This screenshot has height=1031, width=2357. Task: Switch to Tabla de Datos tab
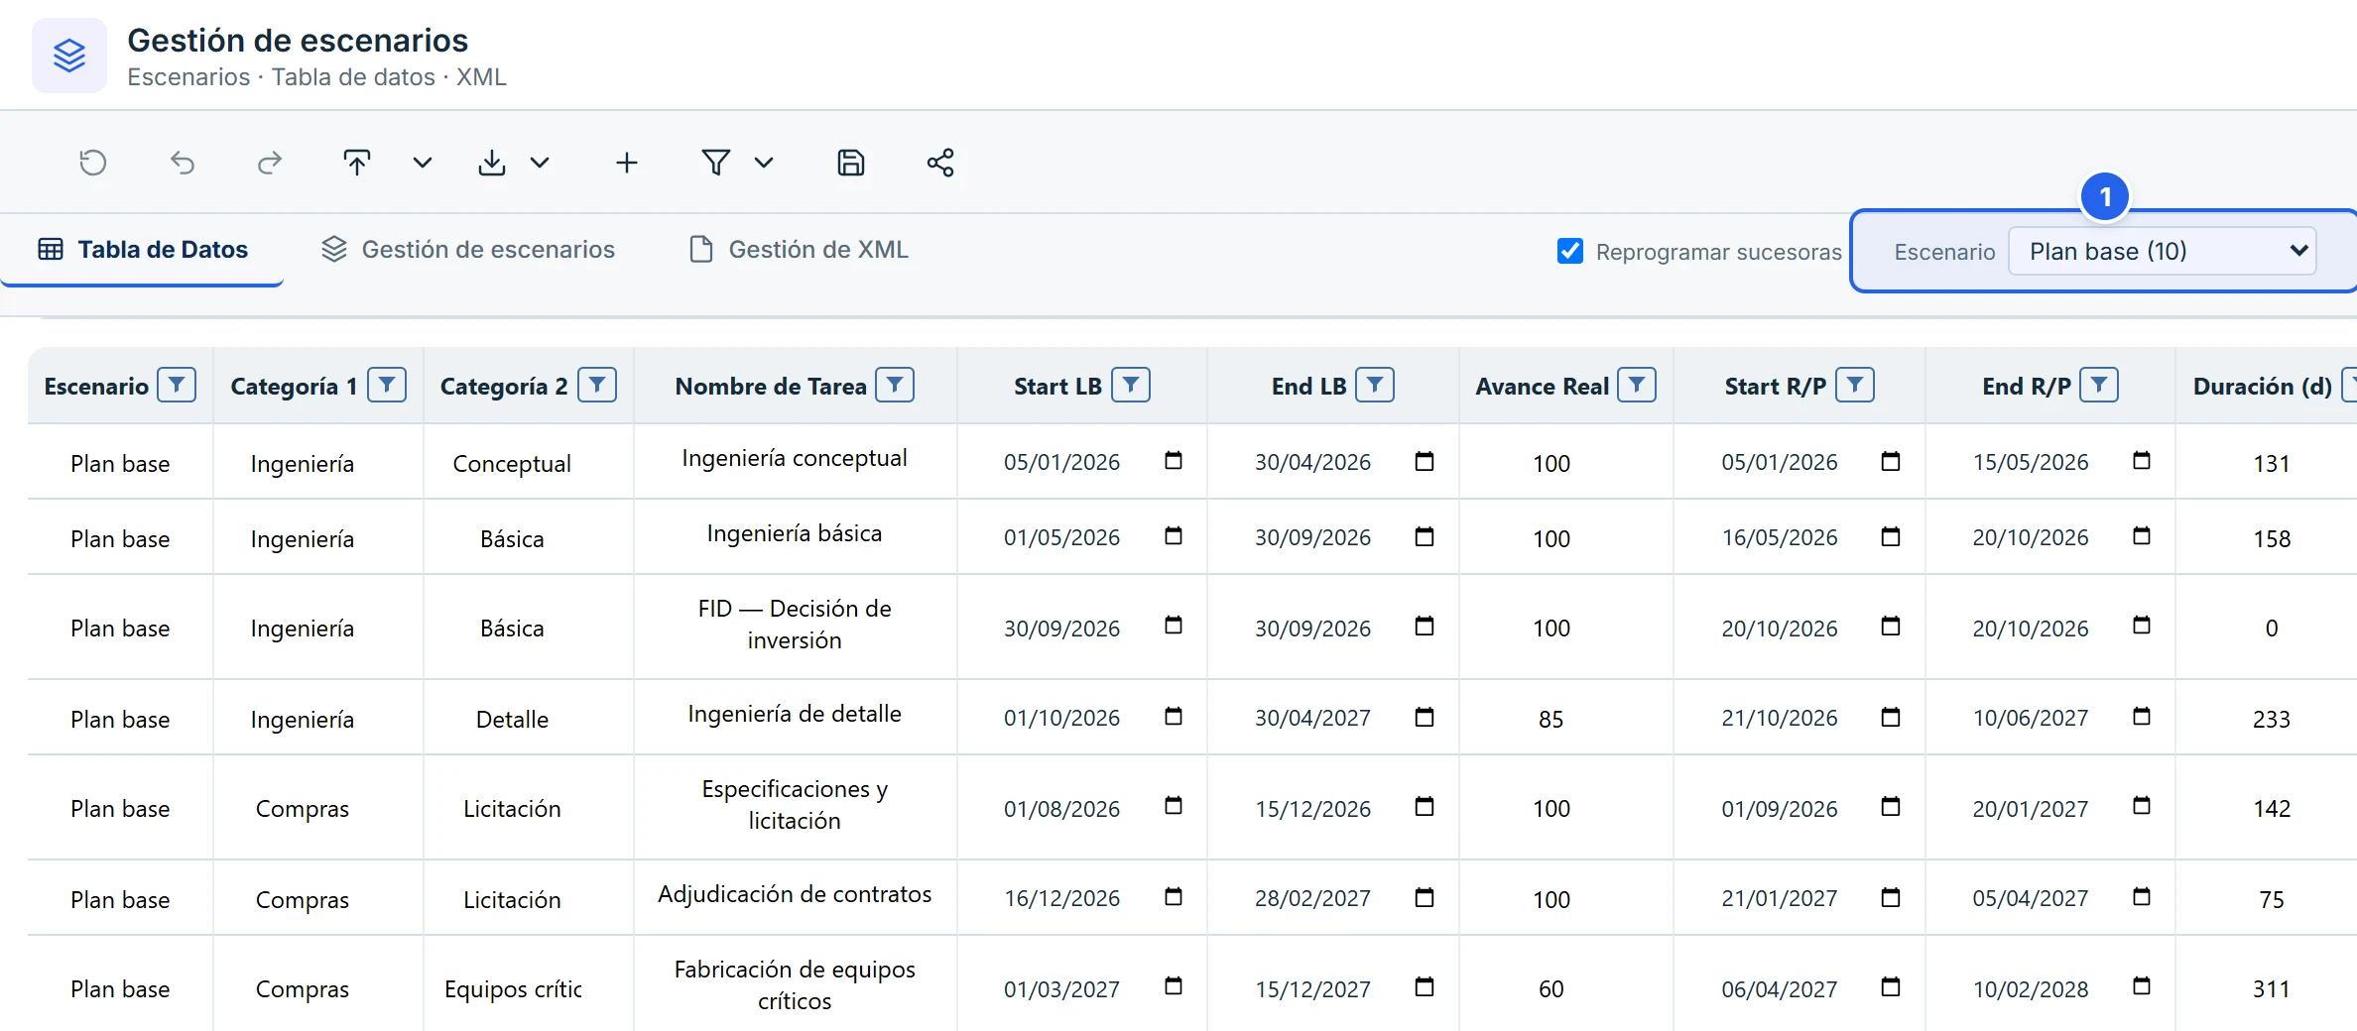(x=143, y=250)
